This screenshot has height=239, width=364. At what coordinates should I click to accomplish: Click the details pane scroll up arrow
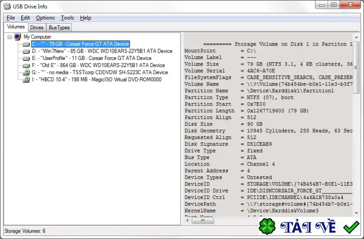pos(356,37)
